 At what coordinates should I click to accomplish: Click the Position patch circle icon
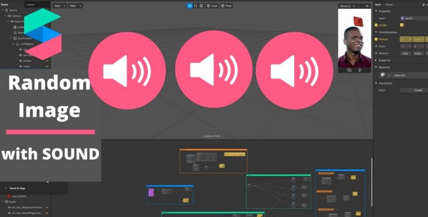point(376,39)
